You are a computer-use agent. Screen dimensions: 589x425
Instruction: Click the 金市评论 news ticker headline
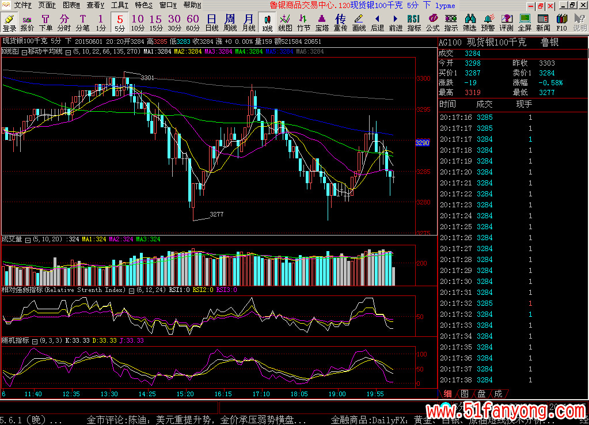(x=196, y=420)
